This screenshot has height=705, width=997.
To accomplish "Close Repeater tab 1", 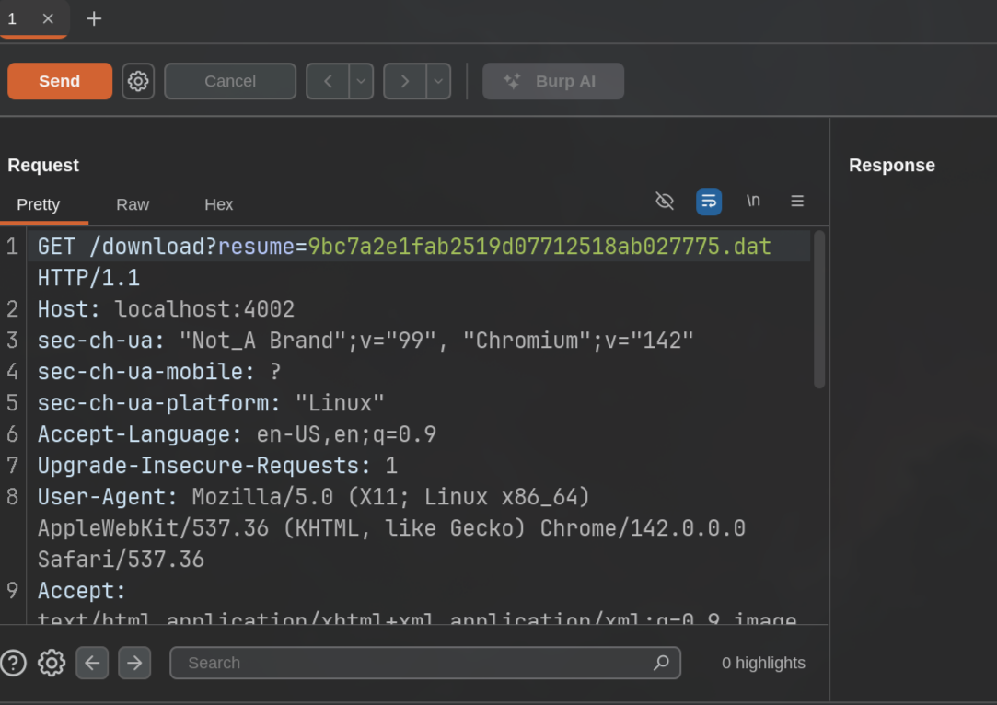I will [x=48, y=19].
